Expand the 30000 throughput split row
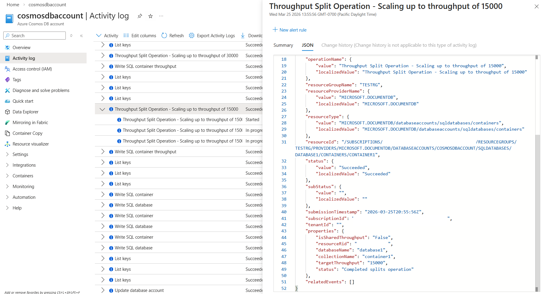Viewport: 543px width, 294px height. pos(103,56)
